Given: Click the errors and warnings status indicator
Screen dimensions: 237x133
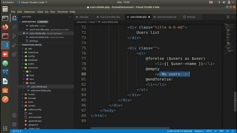Looking at the screenshot, I should tap(17, 131).
